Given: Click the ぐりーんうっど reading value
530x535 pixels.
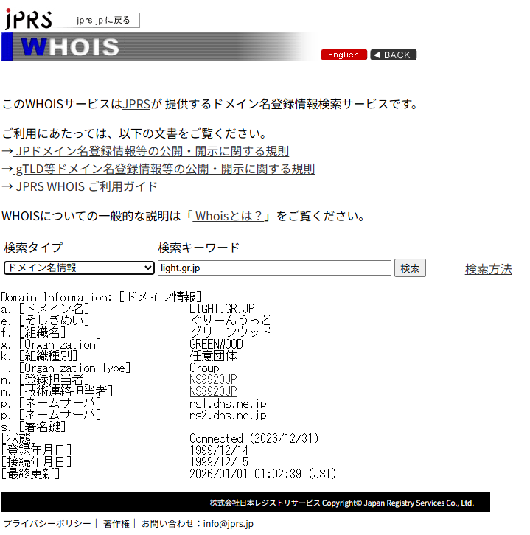Looking at the screenshot, I should click(x=231, y=320).
